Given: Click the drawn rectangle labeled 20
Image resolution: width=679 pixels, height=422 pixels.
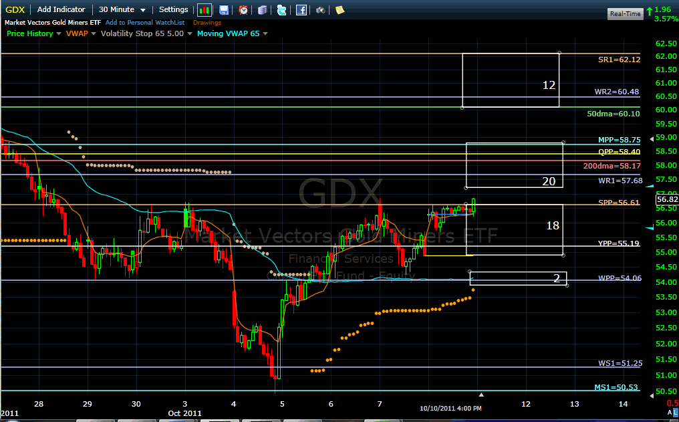Looking at the screenshot, I should point(515,165).
